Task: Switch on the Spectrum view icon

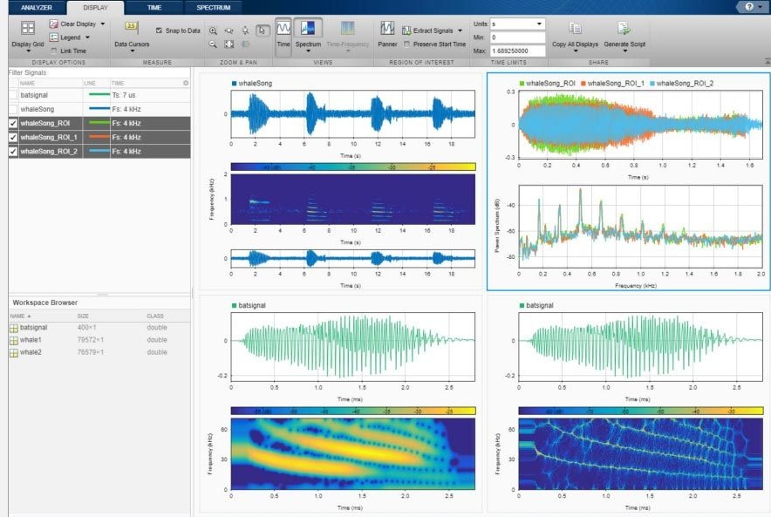Action: click(x=308, y=28)
